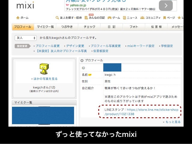Switch to the フォト tab
Viewport: 192px width, 144px height.
tap(134, 27)
